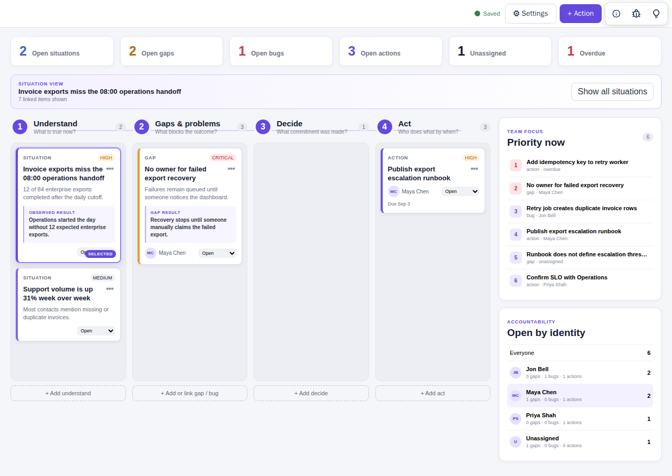Open priority item Retry job creates duplicate invoice rows
Screen dimensions: 672x476
coord(580,212)
